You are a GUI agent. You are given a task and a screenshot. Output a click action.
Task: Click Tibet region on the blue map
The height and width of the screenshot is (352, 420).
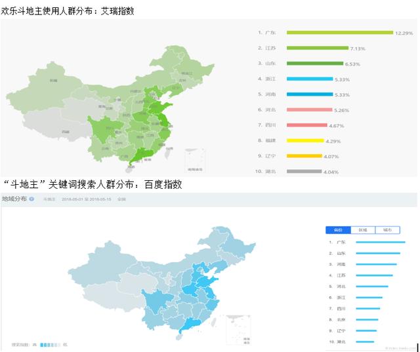pos(112,297)
